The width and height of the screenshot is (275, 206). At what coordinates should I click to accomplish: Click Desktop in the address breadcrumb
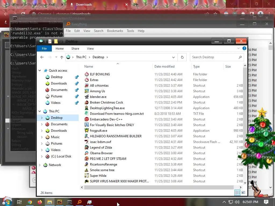[98, 57]
